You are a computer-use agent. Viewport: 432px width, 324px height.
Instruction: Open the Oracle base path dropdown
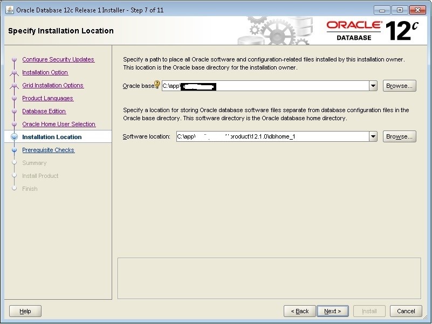coord(373,86)
